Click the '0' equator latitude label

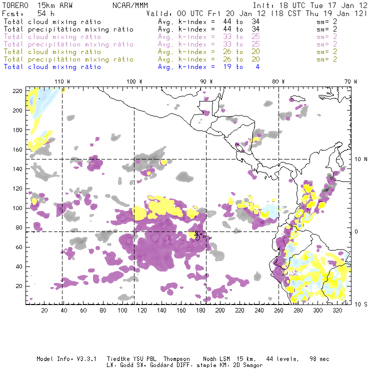tap(356, 231)
